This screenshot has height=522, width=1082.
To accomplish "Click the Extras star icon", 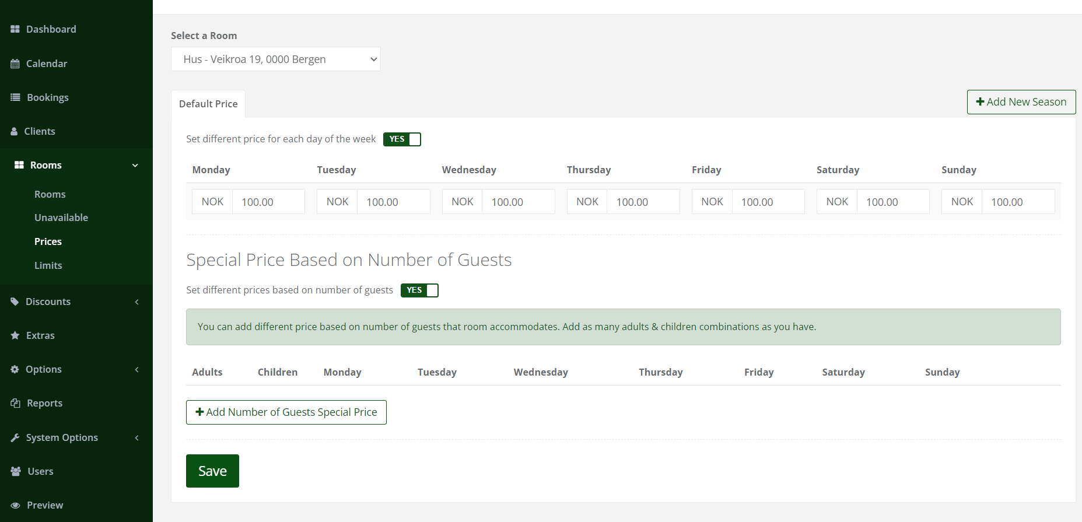I will (x=15, y=335).
